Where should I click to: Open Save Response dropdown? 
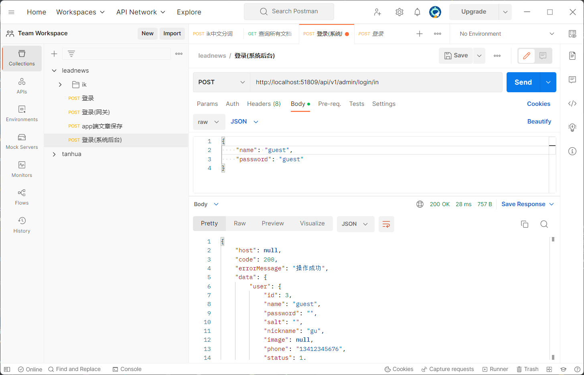click(527, 204)
